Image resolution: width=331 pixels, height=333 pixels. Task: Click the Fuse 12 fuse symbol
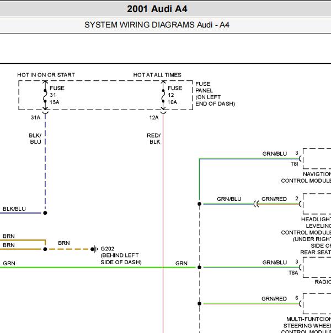pyautogui.click(x=163, y=96)
